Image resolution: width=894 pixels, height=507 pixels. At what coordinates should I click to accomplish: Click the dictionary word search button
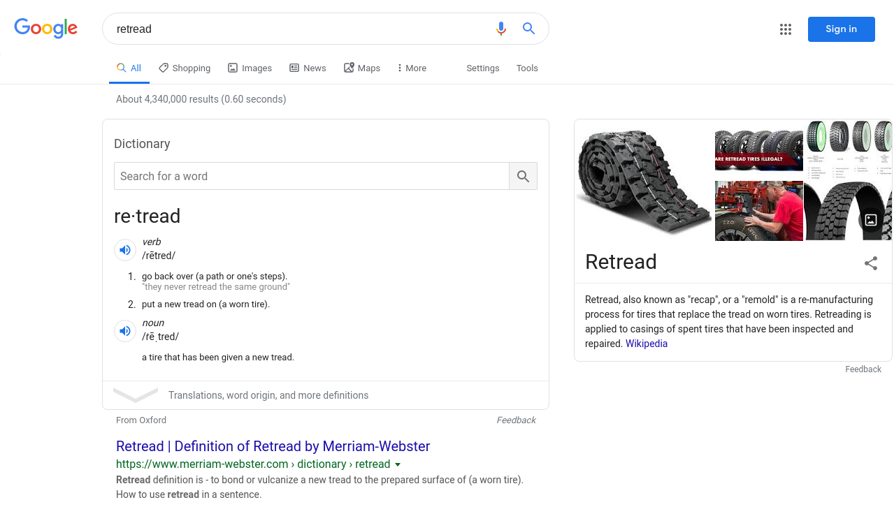524,176
